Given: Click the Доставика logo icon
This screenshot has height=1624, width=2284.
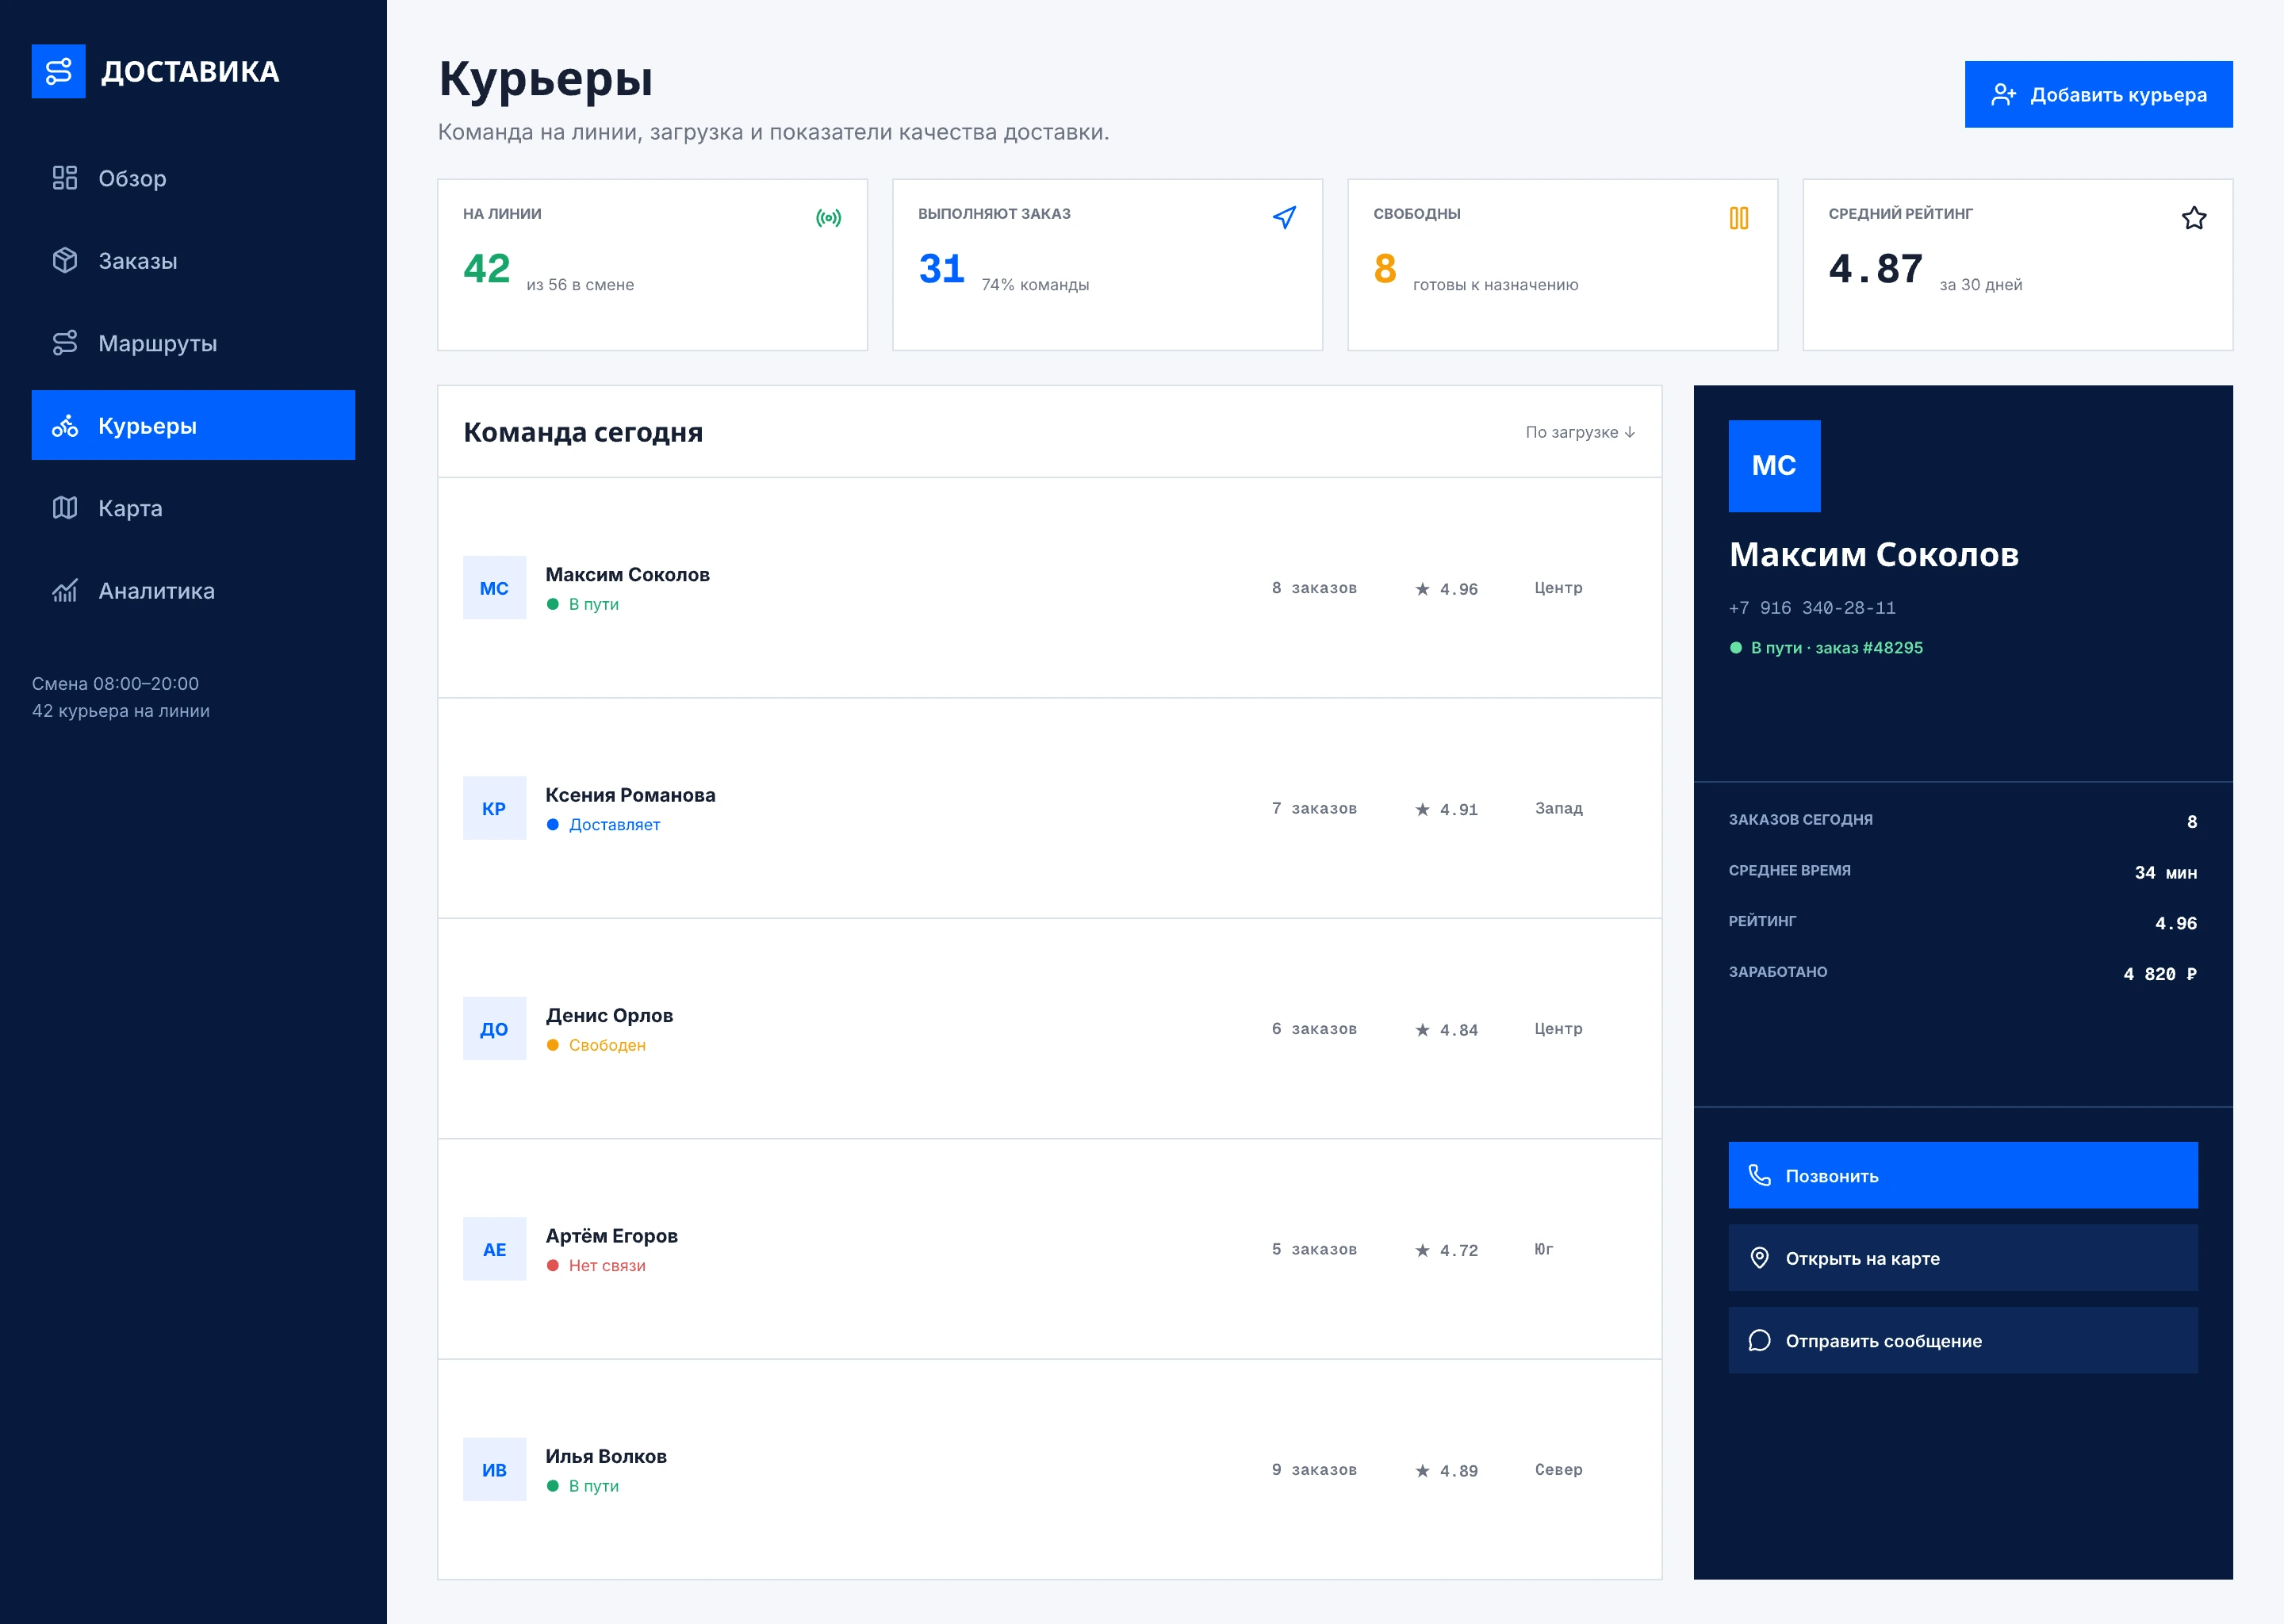Looking at the screenshot, I should (x=58, y=71).
